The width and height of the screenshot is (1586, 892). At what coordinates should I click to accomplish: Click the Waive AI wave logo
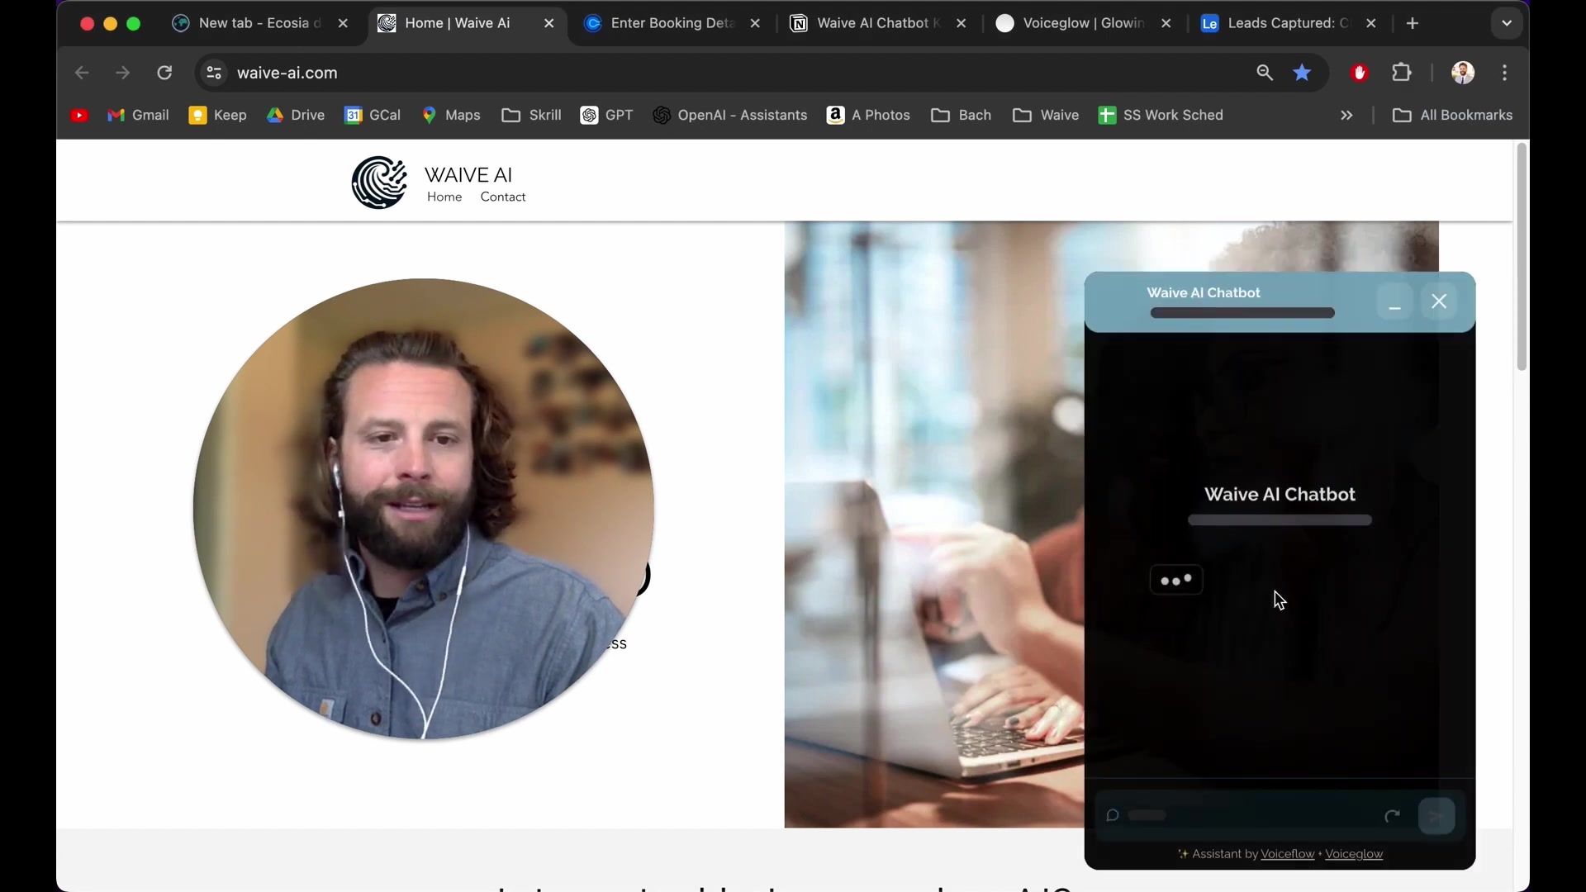pos(379,183)
